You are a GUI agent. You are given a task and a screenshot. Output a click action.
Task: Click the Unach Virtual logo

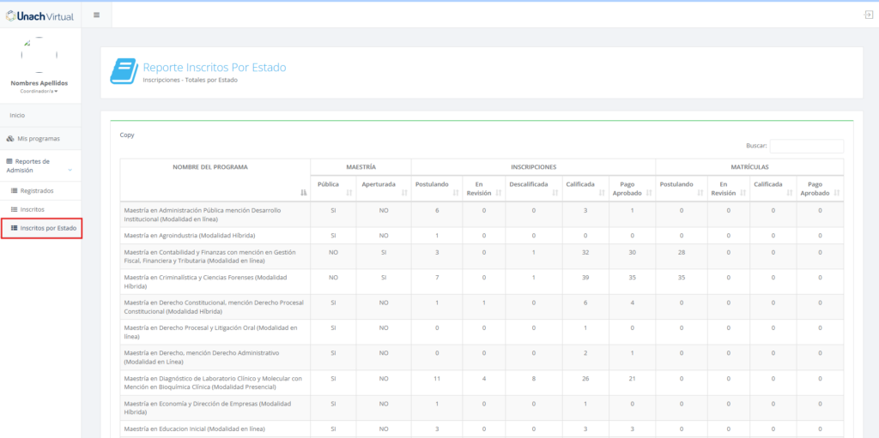pyautogui.click(x=39, y=15)
